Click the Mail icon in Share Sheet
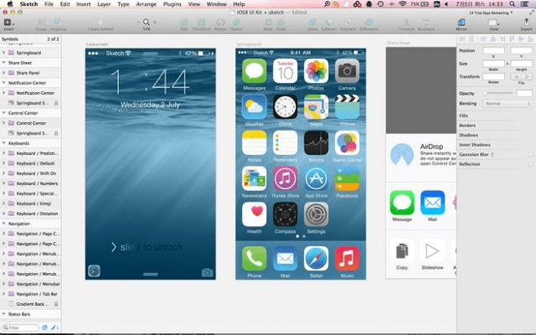The height and width of the screenshot is (335, 536). click(x=432, y=203)
